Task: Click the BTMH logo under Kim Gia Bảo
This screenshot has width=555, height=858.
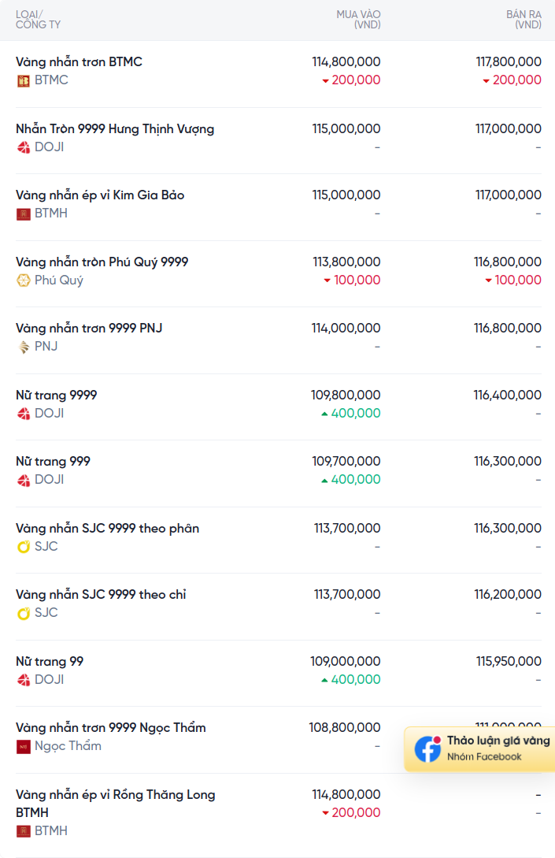Action: point(23,214)
